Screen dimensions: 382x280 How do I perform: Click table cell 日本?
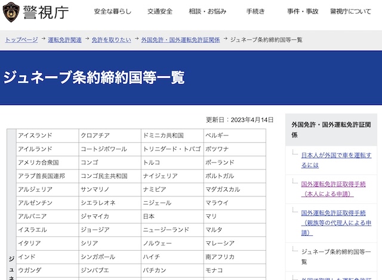tap(172, 216)
